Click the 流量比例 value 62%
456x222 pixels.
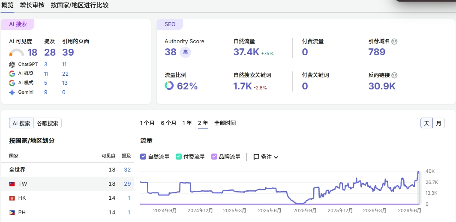187,86
